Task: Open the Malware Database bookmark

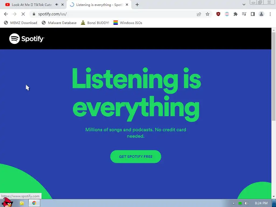Action: pyautogui.click(x=59, y=23)
